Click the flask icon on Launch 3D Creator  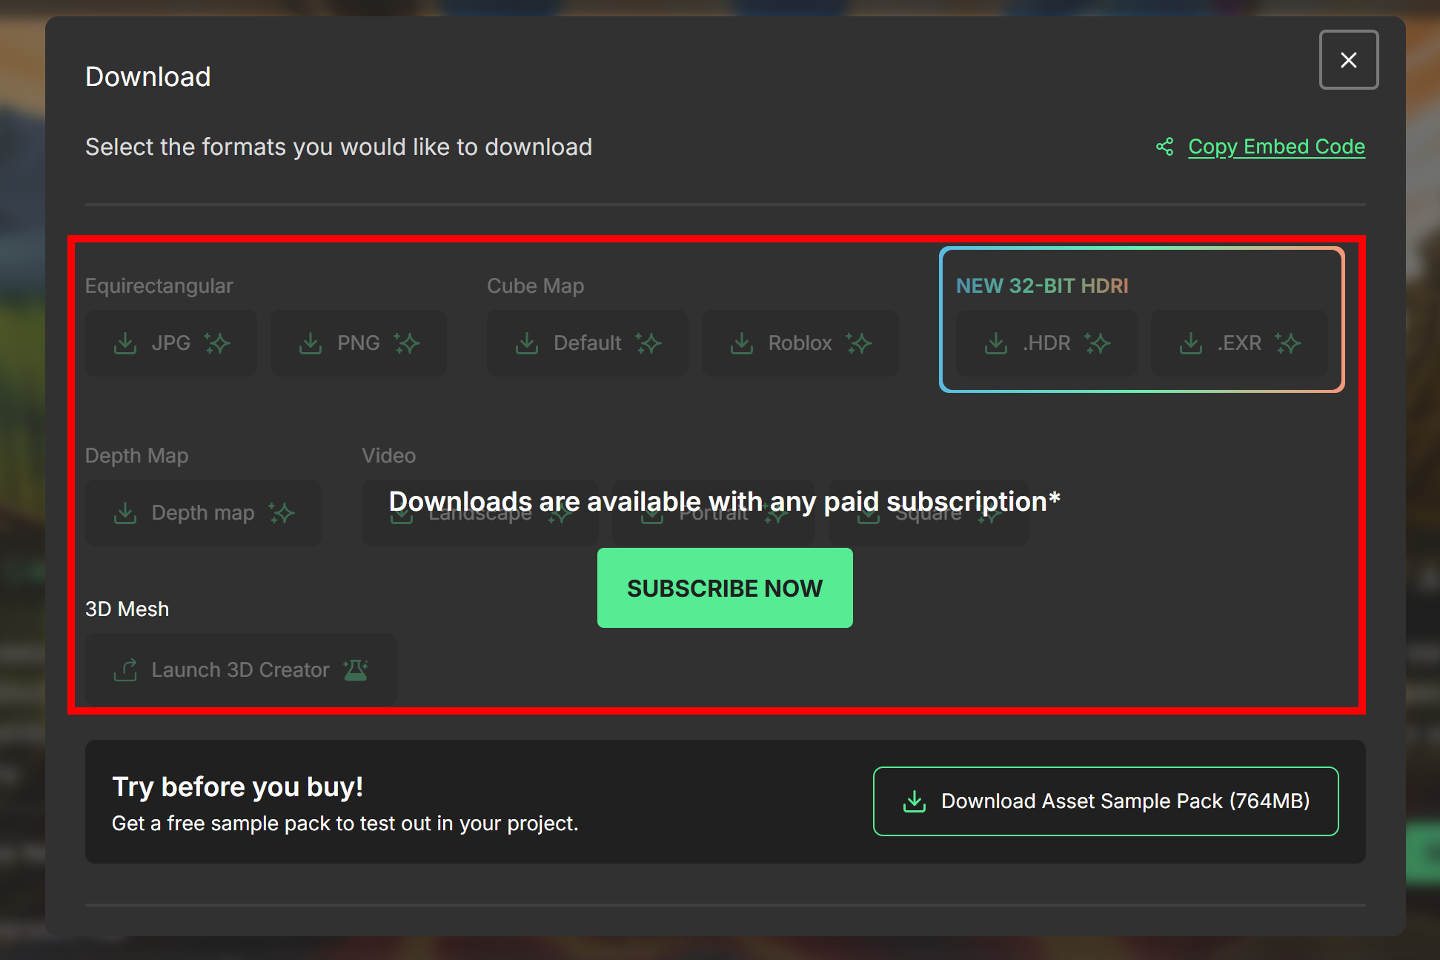356,669
